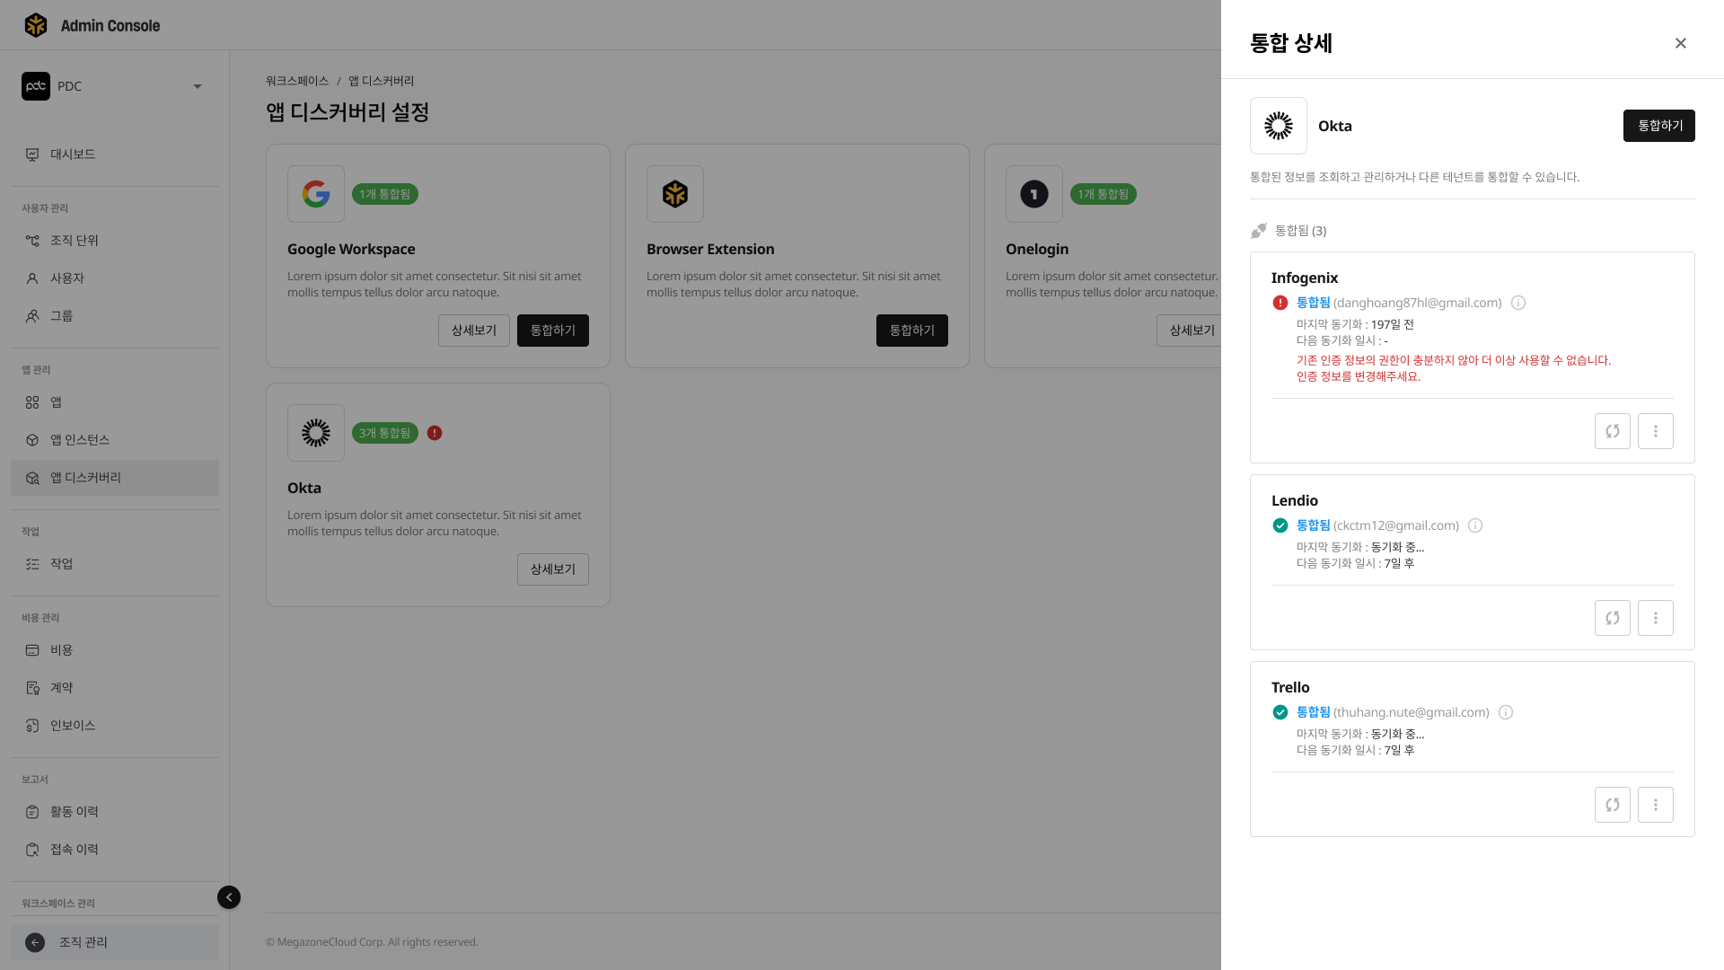Viewport: 1724px width, 970px height.
Task: Collapse the sidebar with the round arrow button
Action: point(229,897)
